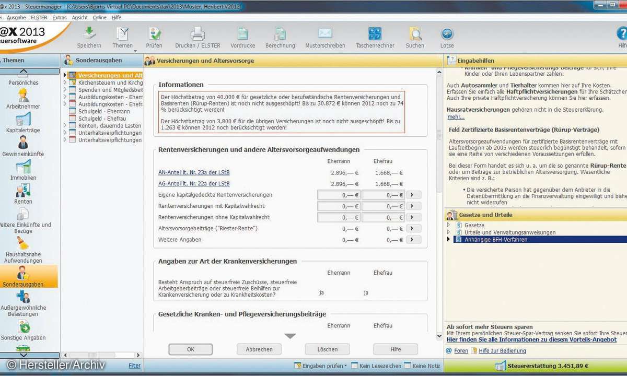This screenshot has height=376, width=627.
Task: Toggle the Keine Notiz note box
Action: click(x=408, y=366)
